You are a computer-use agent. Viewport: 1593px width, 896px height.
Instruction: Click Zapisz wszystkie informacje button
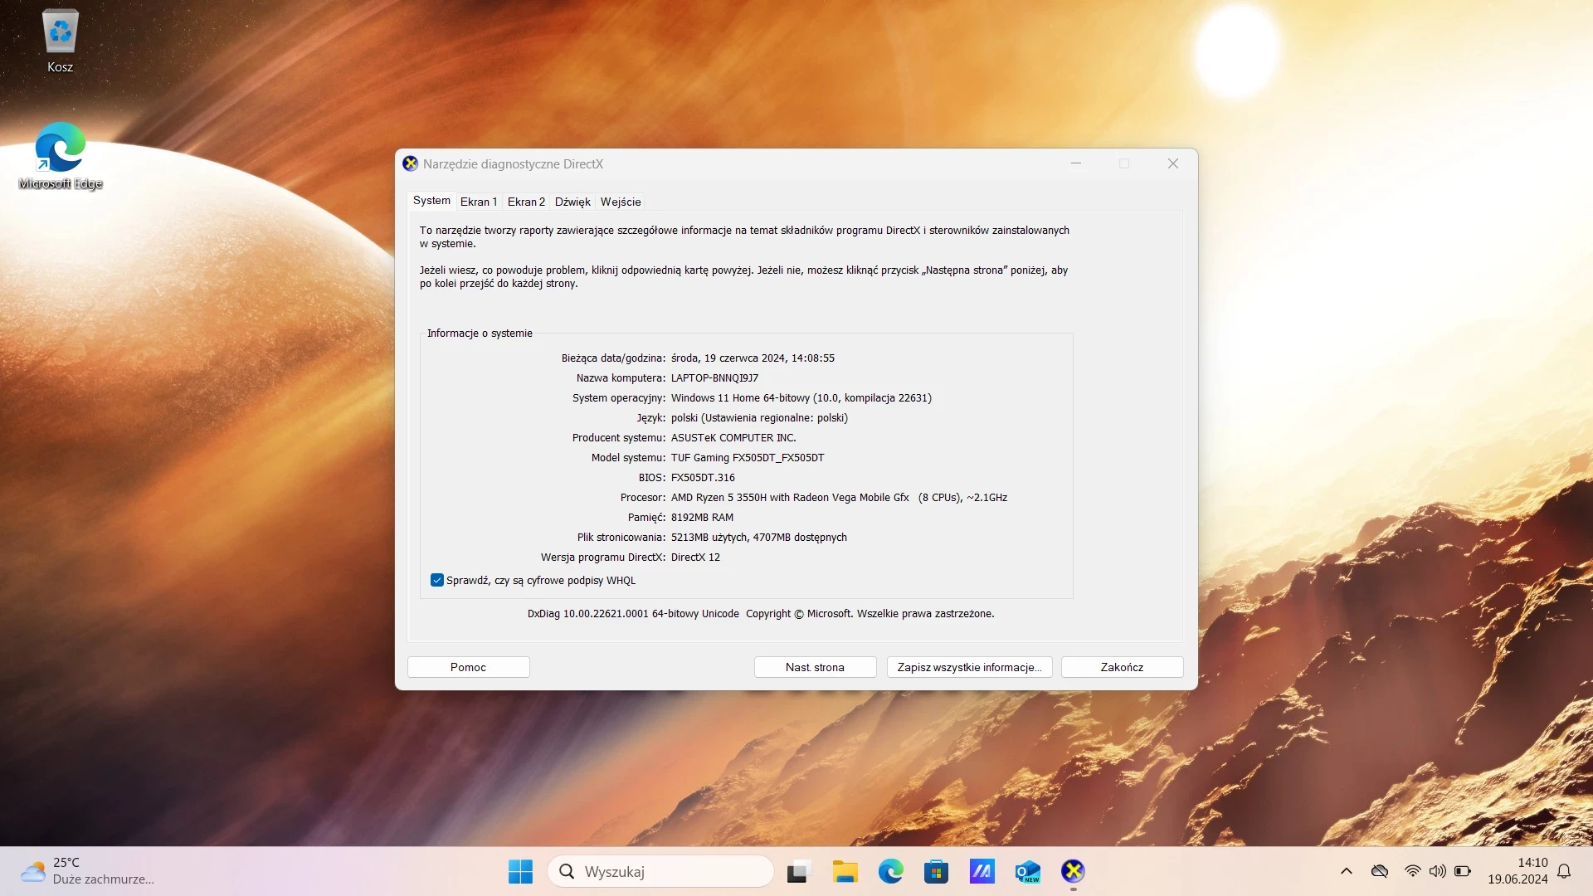pos(969,667)
